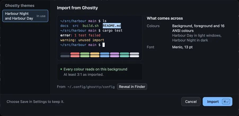Pick the top-row black ANSI swatch
Viewport: 239px width, 116px height.
click(x=65, y=53)
